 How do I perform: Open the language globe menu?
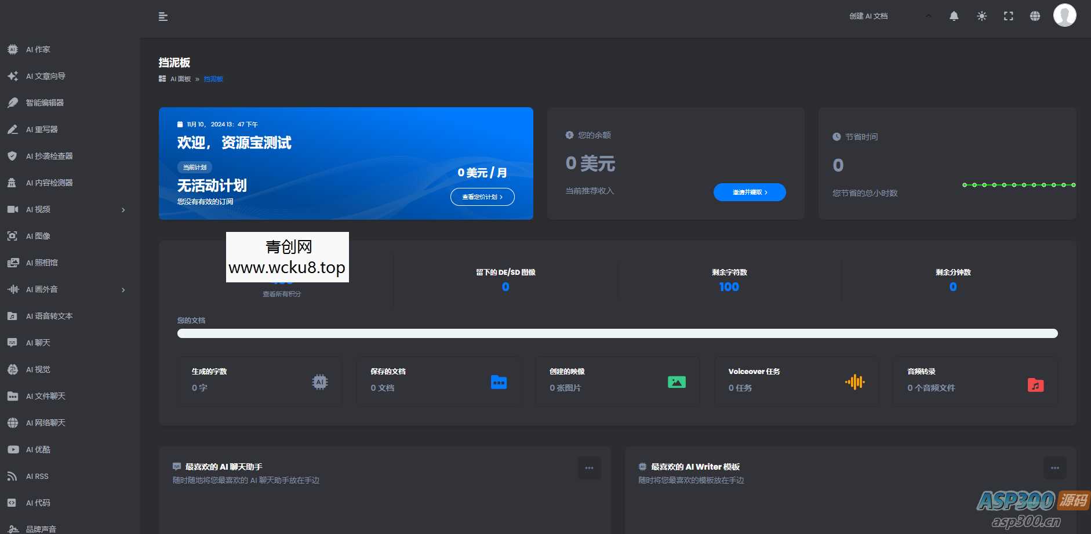(x=1035, y=16)
